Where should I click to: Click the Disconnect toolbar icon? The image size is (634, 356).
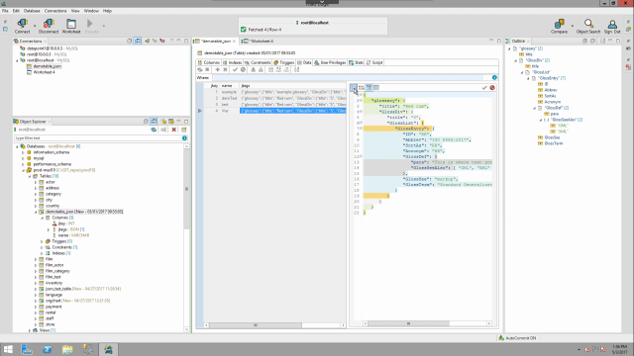pyautogui.click(x=49, y=26)
